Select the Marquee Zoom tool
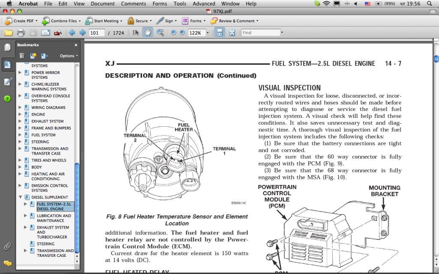 160,33
